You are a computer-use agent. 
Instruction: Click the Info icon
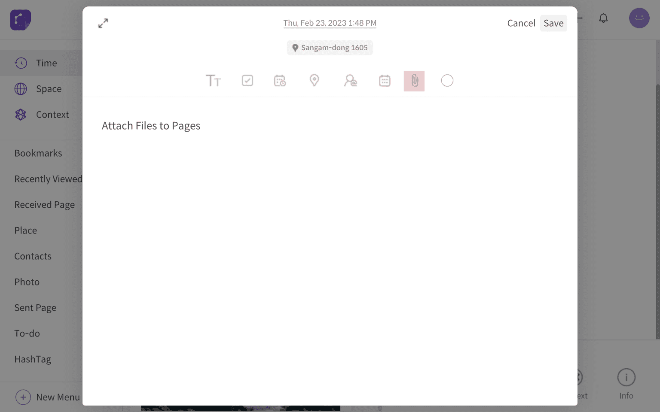coord(626,378)
